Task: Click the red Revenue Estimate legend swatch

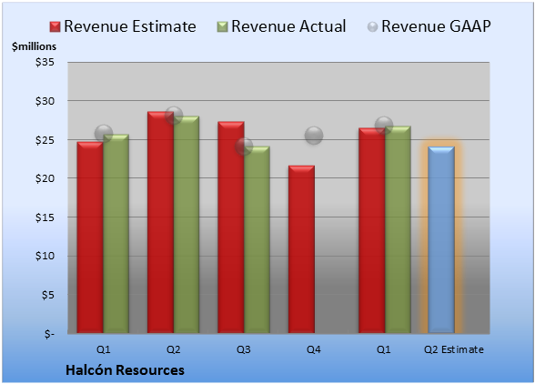Action: (55, 27)
